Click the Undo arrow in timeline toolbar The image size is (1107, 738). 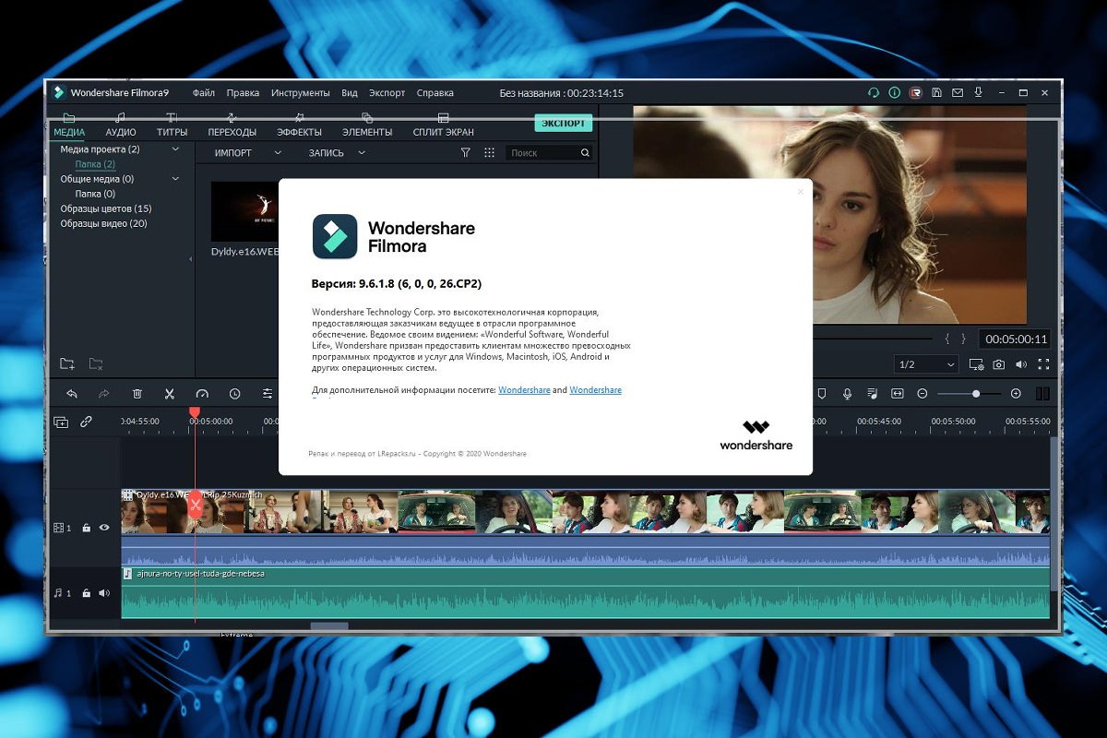[x=72, y=394]
